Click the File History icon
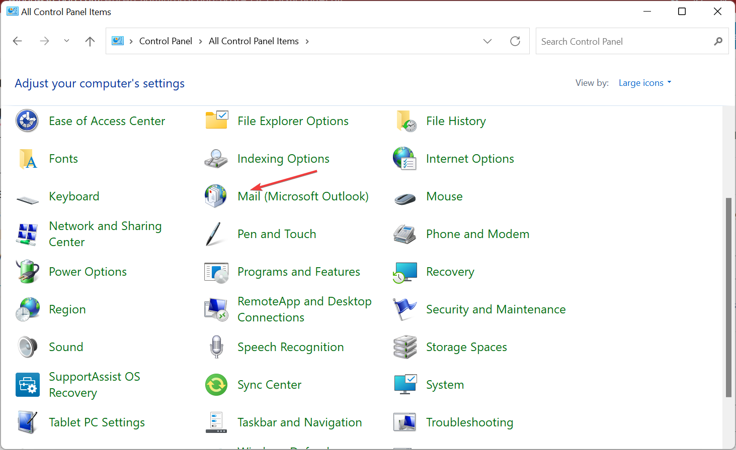The width and height of the screenshot is (736, 450). pyautogui.click(x=405, y=121)
